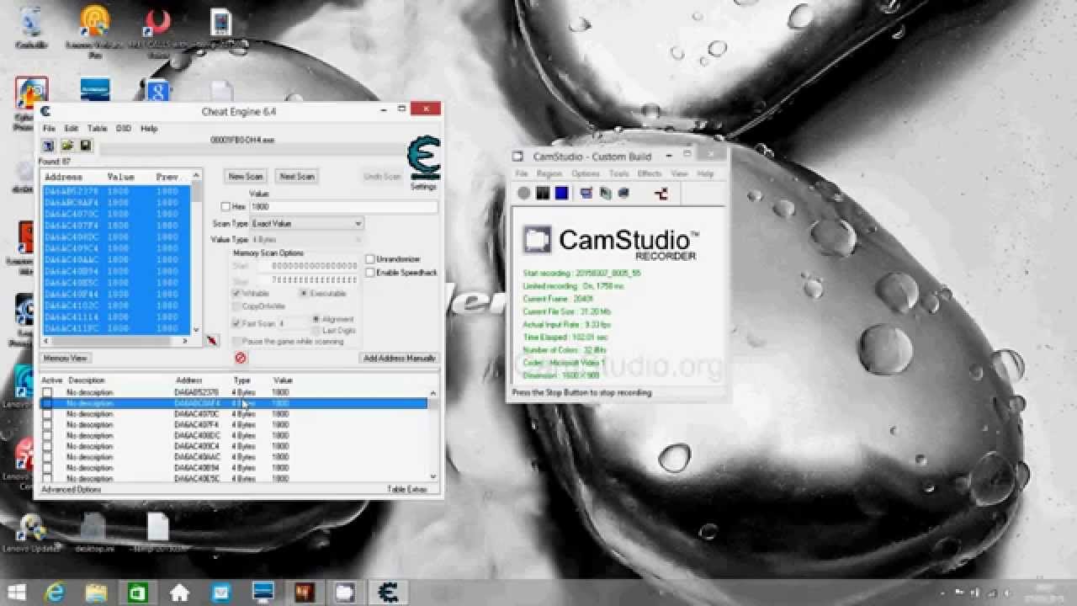Screen dimensions: 1077x606
Task: Select the desktop.ini file icon
Action: click(x=93, y=534)
